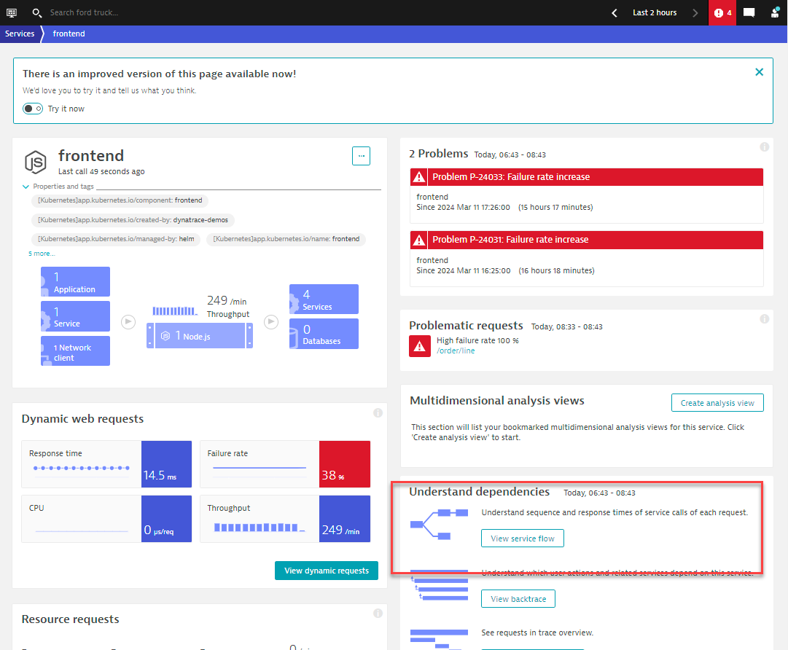
Task: Expand the 5 more tags link
Action: (42, 254)
